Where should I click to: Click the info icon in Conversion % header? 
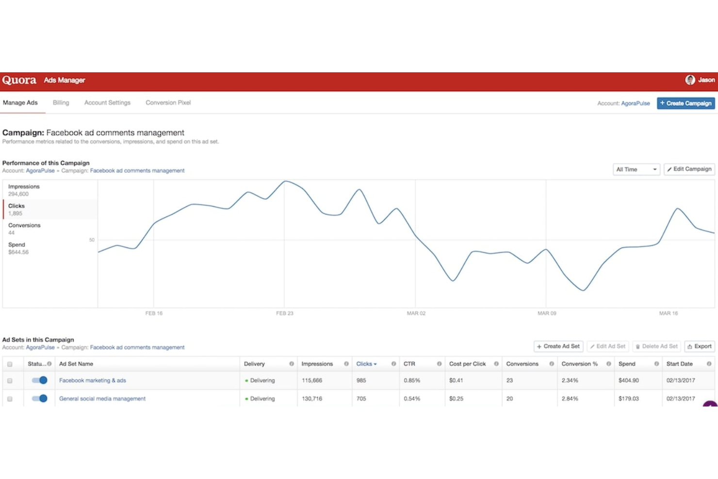pos(608,363)
